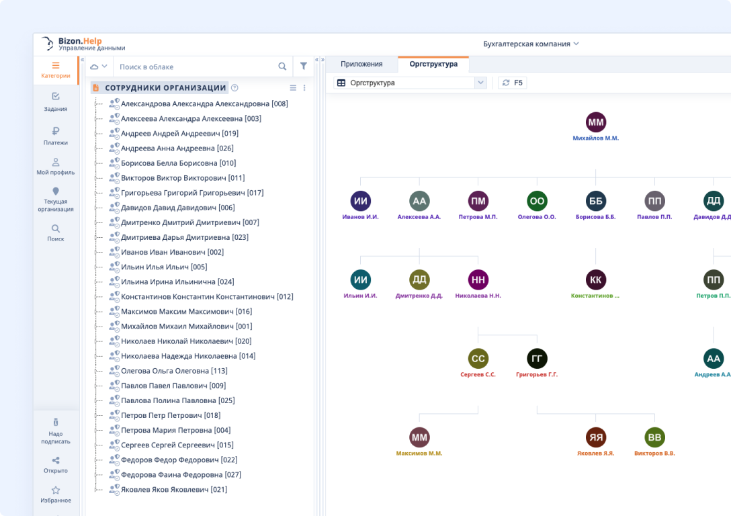Click the magnifier icon in the search bar
Screen dimensions: 731x516
pos(282,66)
